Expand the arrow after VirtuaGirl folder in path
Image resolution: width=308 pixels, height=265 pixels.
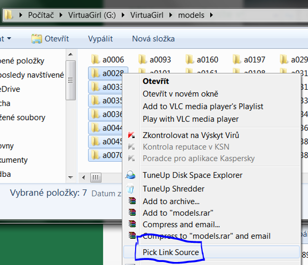(x=171, y=15)
